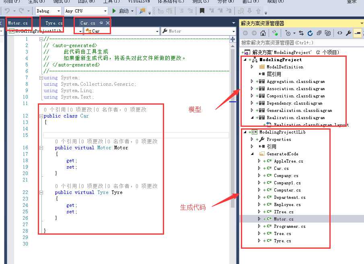364x264 pixels.
Task: Click the Solution Explorer Home icon
Action: point(263,33)
